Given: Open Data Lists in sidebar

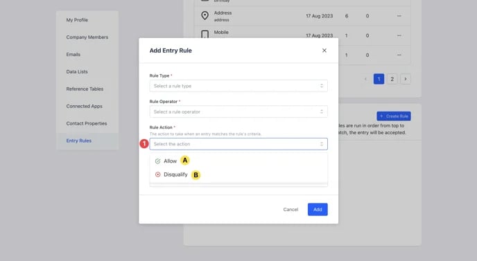Looking at the screenshot, I should pyautogui.click(x=77, y=72).
